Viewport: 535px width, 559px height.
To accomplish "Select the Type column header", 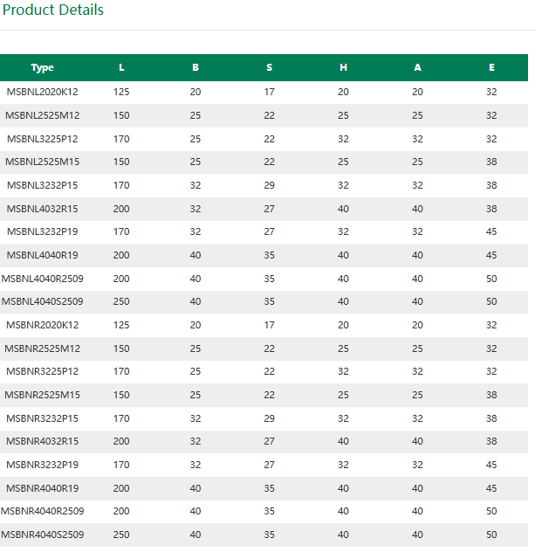I will [x=43, y=67].
